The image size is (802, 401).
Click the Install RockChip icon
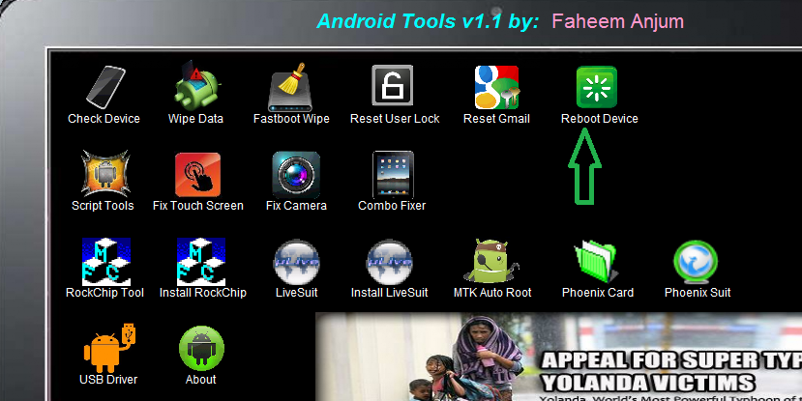(x=201, y=262)
